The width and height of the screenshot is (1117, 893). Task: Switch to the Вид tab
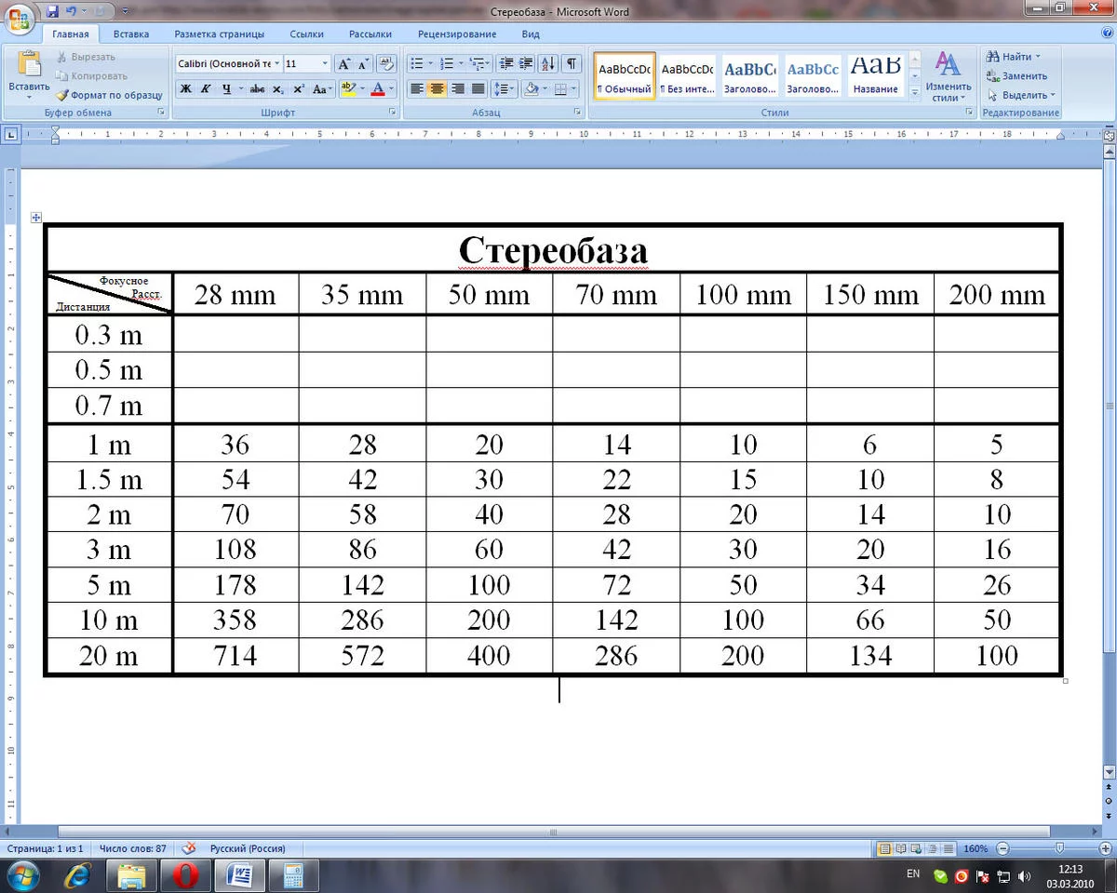point(531,34)
